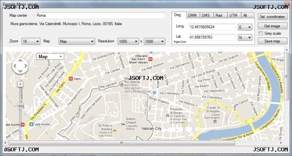This screenshot has width=292, height=156.
Task: Click the Lat. value field
Action: pyautogui.click(x=212, y=37)
